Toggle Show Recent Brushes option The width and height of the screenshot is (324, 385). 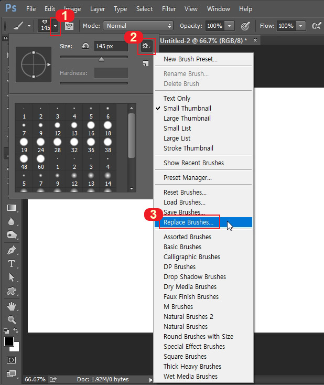[x=203, y=163]
